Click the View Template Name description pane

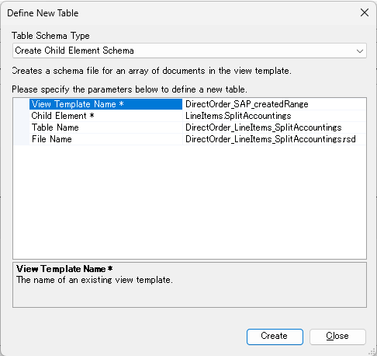189,284
